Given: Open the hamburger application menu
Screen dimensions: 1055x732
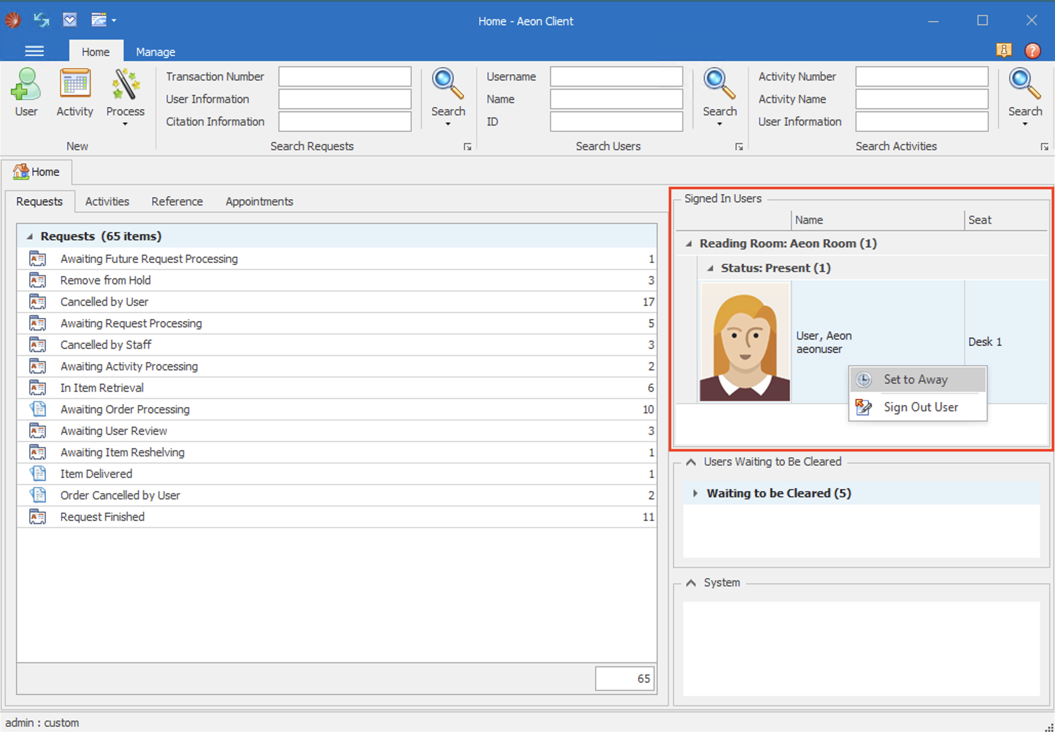Looking at the screenshot, I should pos(34,51).
